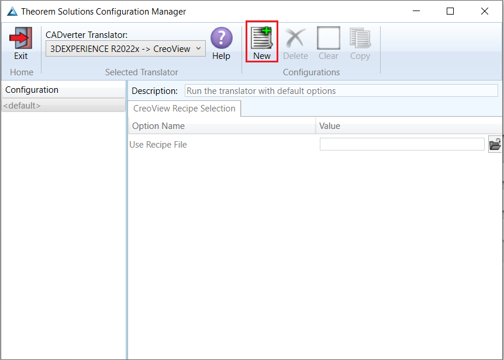The image size is (504, 360).
Task: Click the Clear configuration icon
Action: point(329,38)
